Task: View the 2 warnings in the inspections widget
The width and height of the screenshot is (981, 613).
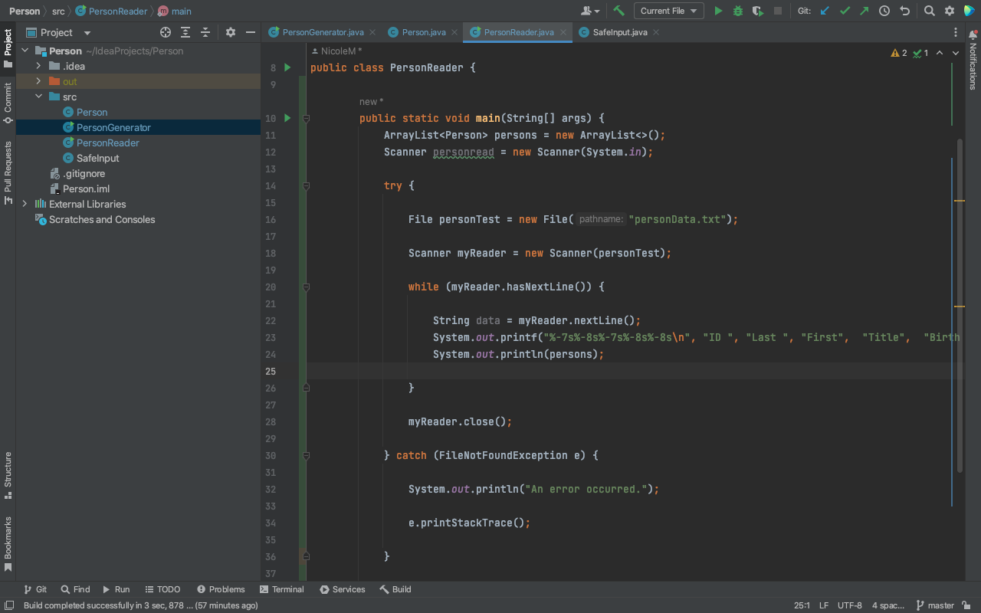Action: (898, 53)
